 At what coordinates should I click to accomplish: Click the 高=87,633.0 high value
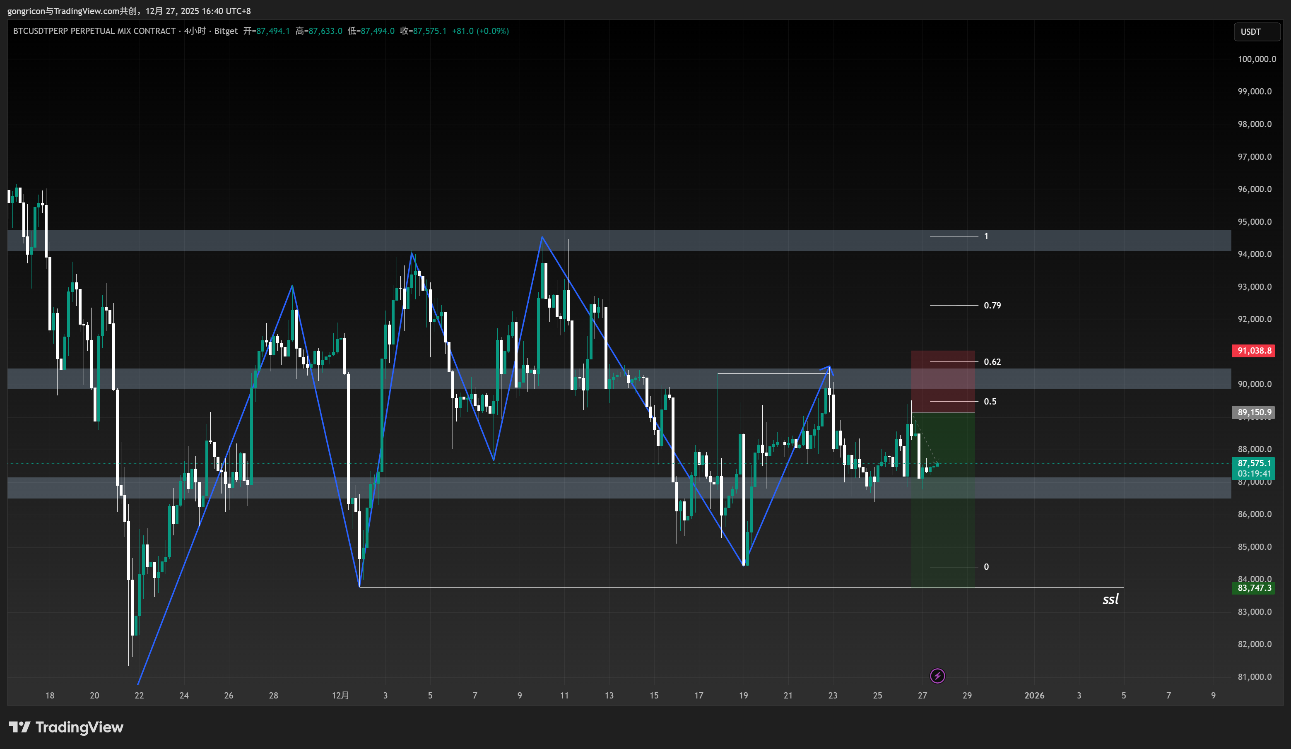pos(319,31)
